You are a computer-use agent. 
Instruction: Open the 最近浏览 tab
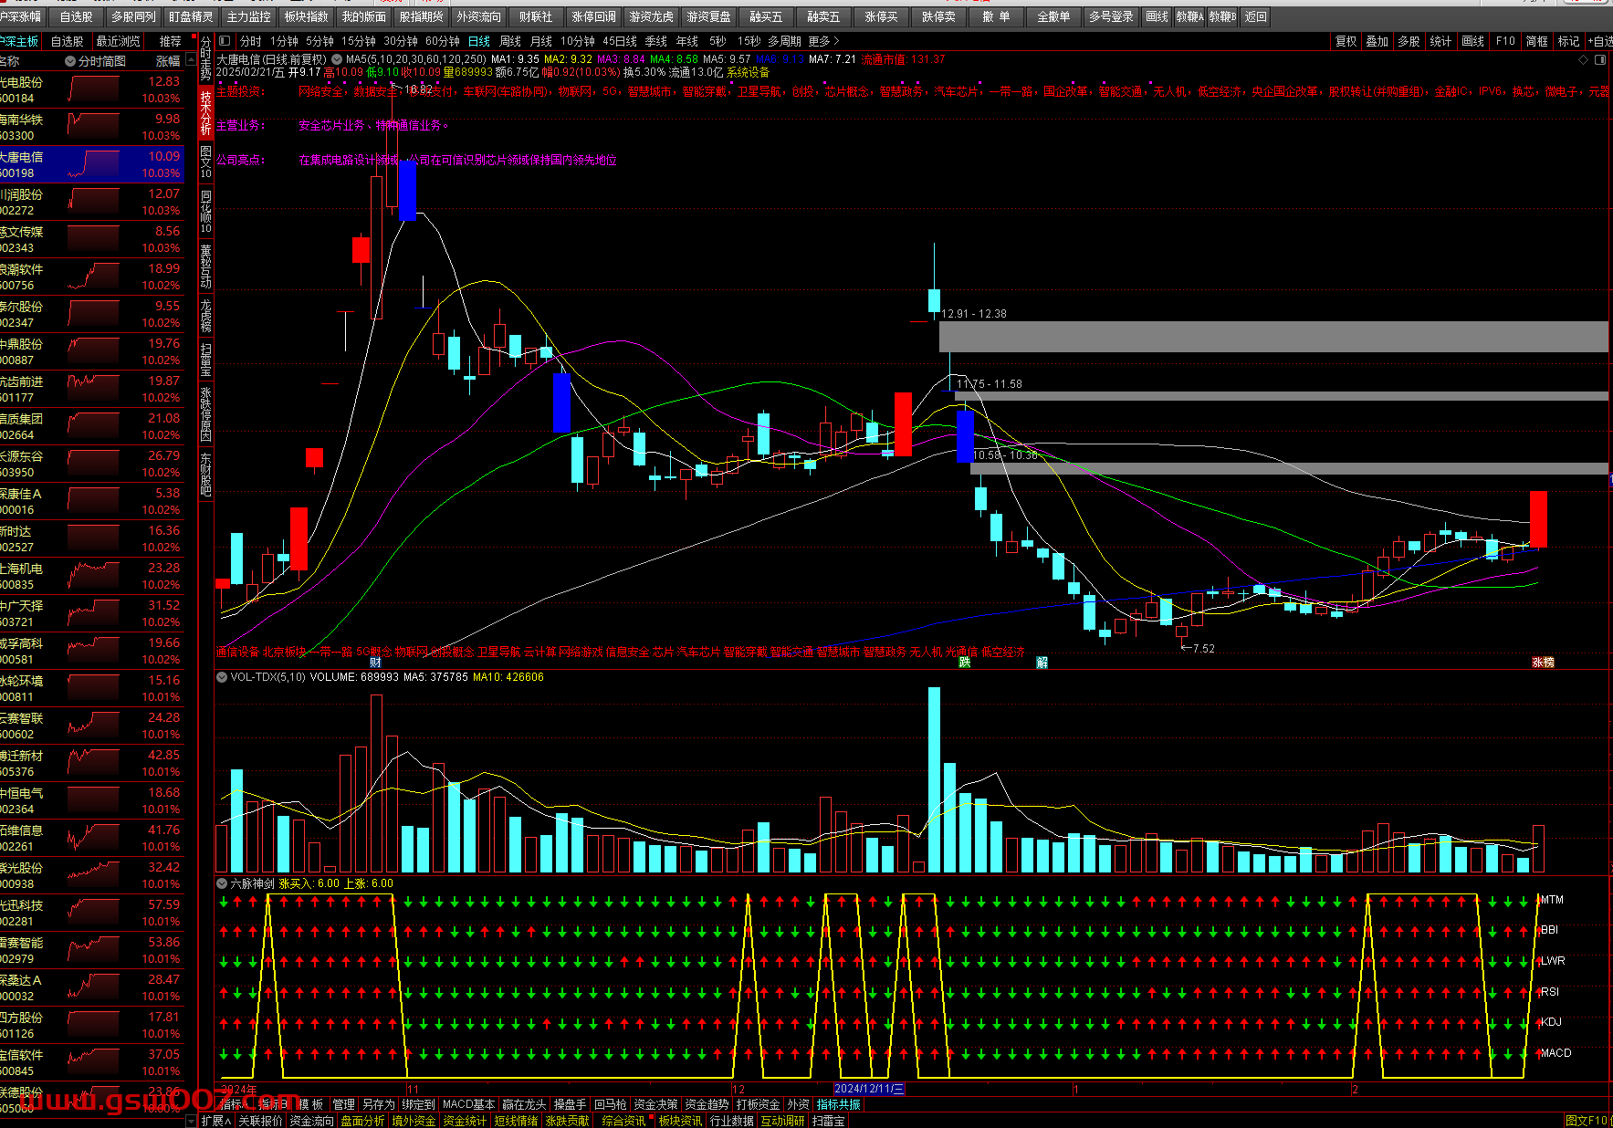pyautogui.click(x=119, y=41)
